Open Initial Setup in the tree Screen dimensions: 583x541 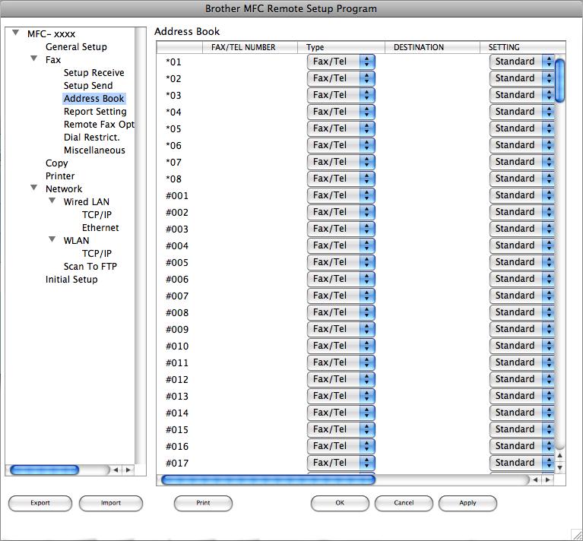pyautogui.click(x=71, y=280)
